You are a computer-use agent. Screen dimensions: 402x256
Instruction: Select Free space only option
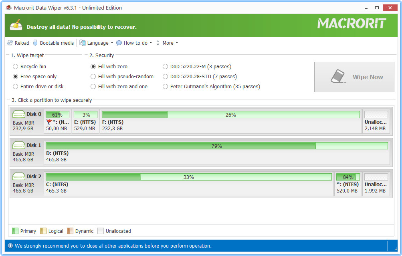[x=34, y=76]
